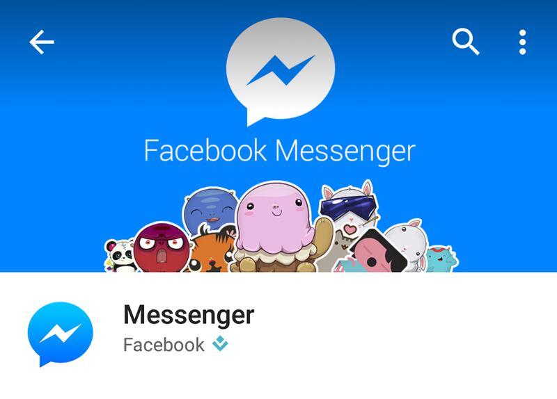Click the blue smiling blob sticker
This screenshot has width=557, height=399.
click(210, 209)
